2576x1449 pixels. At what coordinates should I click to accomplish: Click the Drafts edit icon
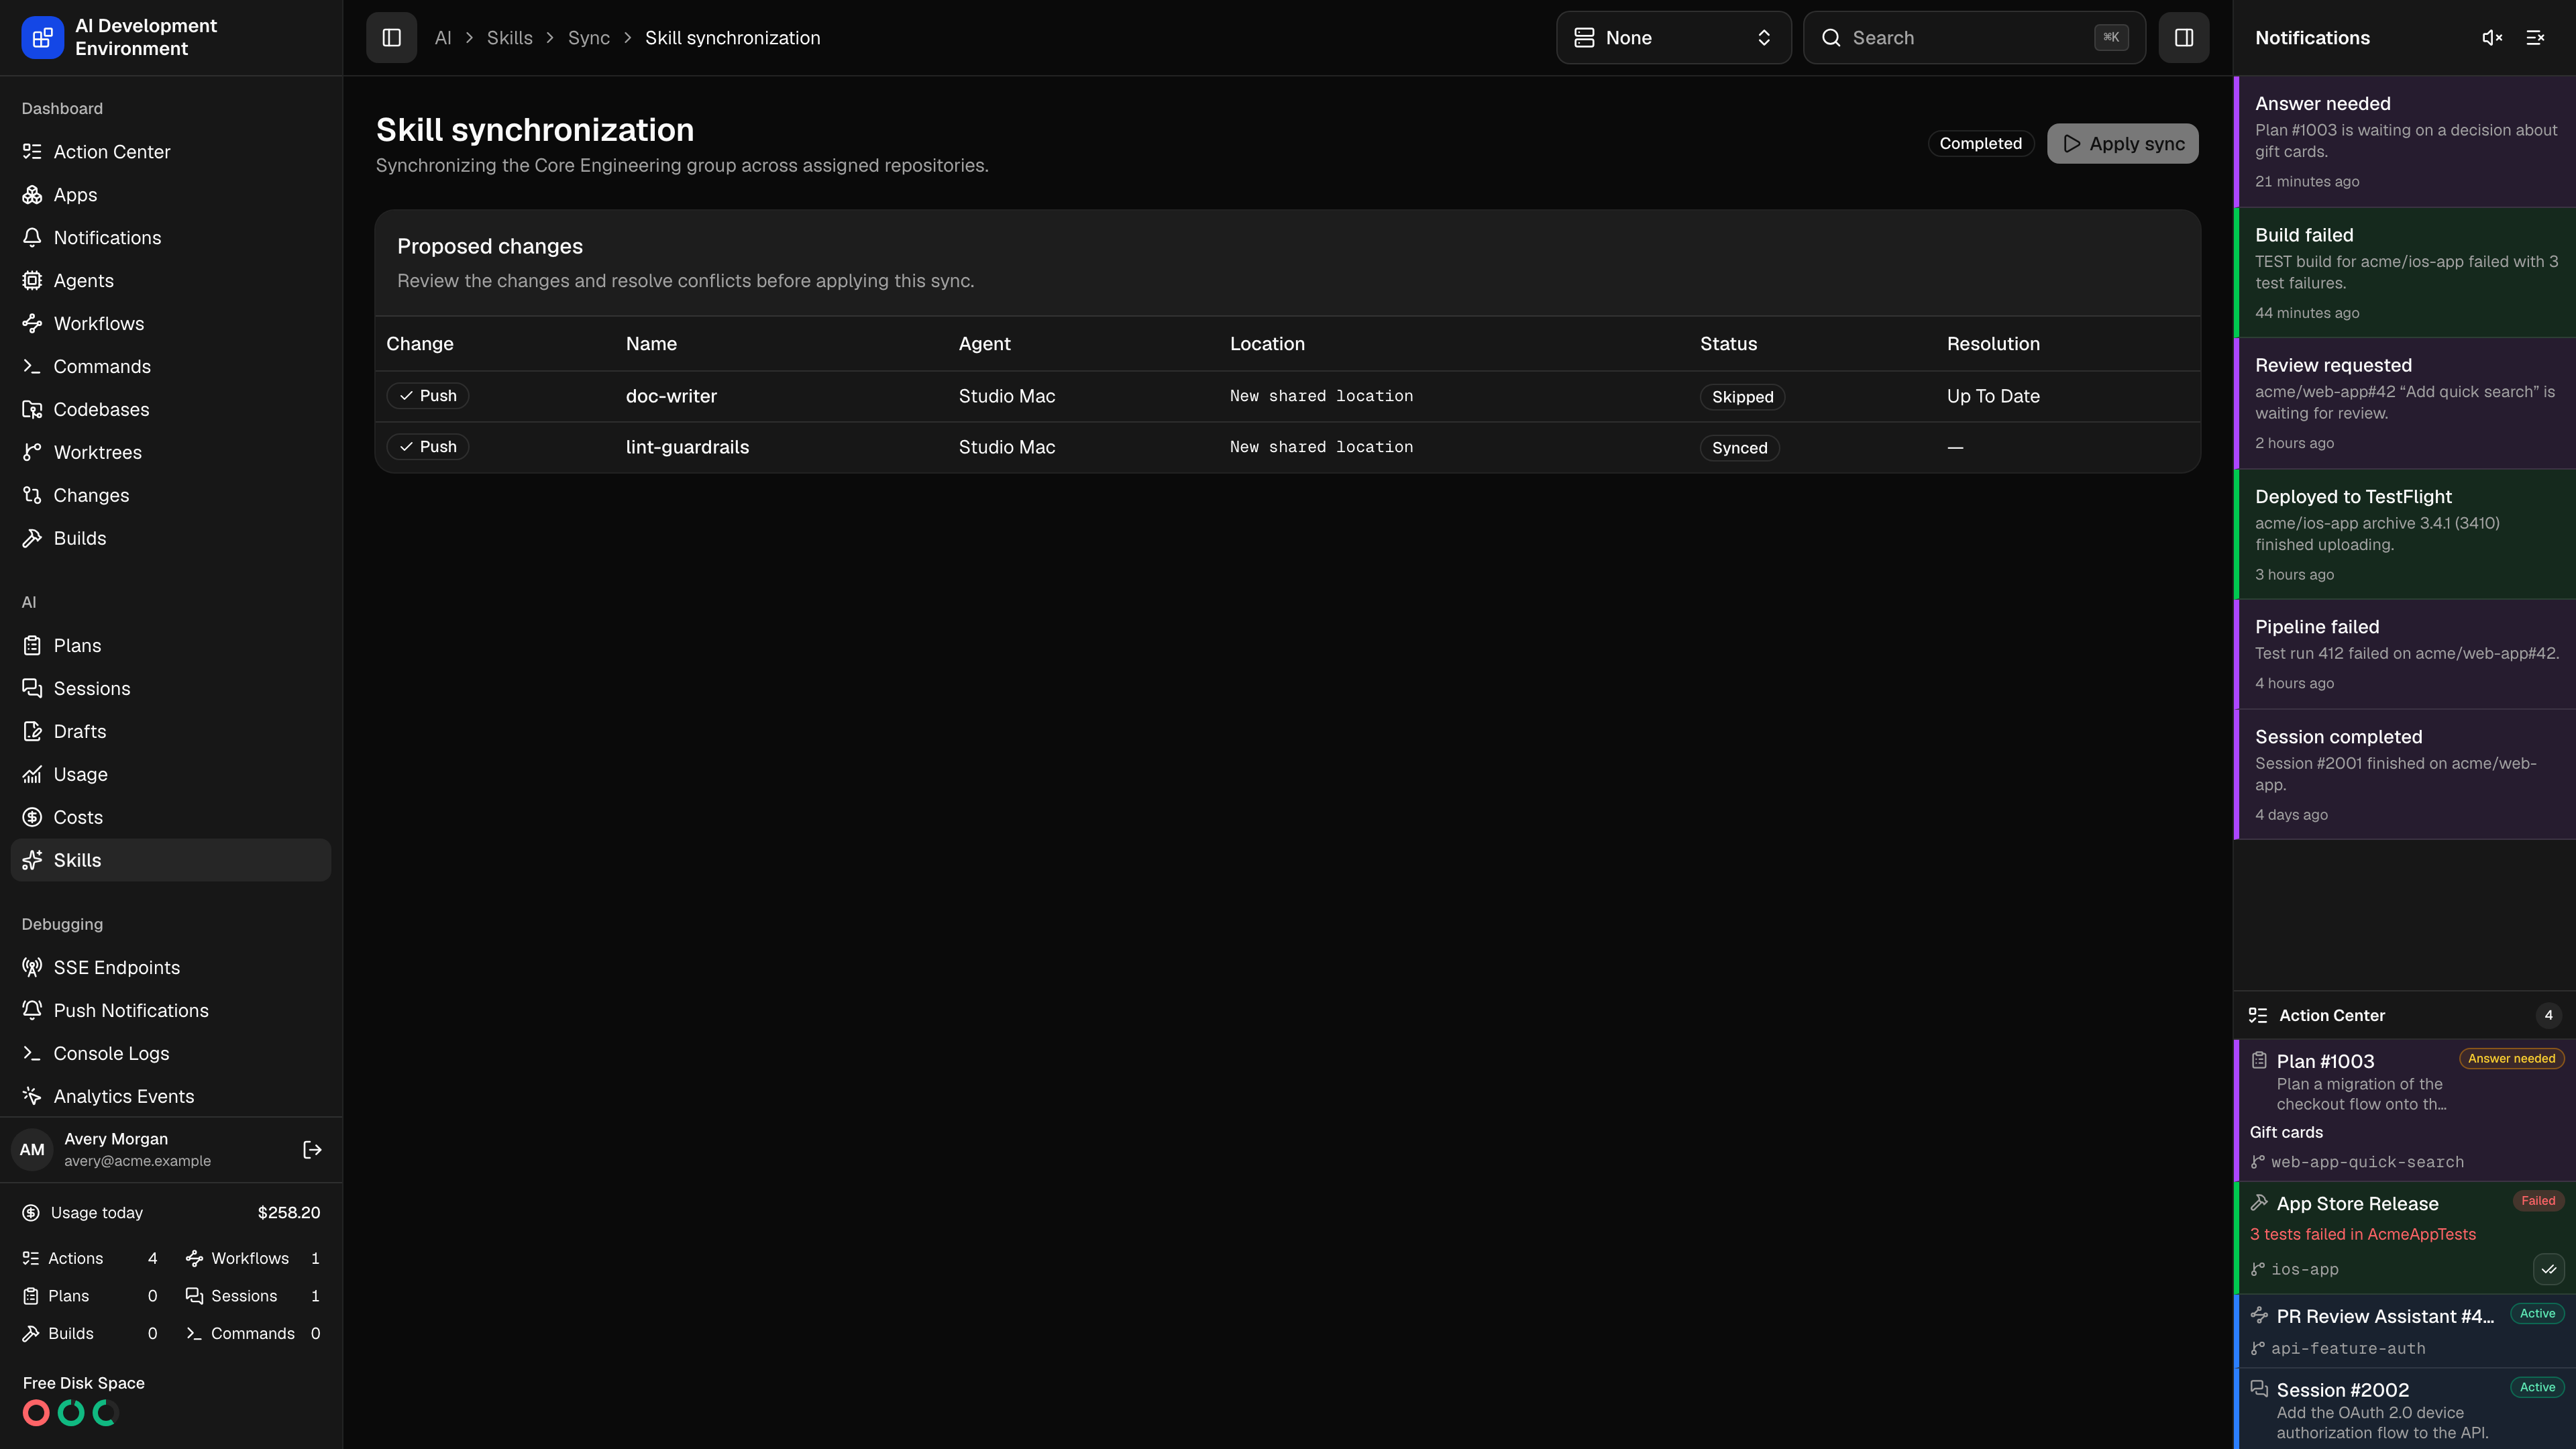32,732
